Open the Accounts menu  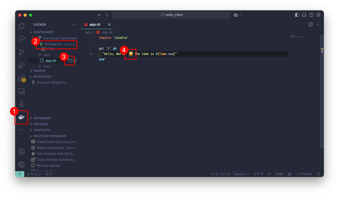[x=22, y=152]
